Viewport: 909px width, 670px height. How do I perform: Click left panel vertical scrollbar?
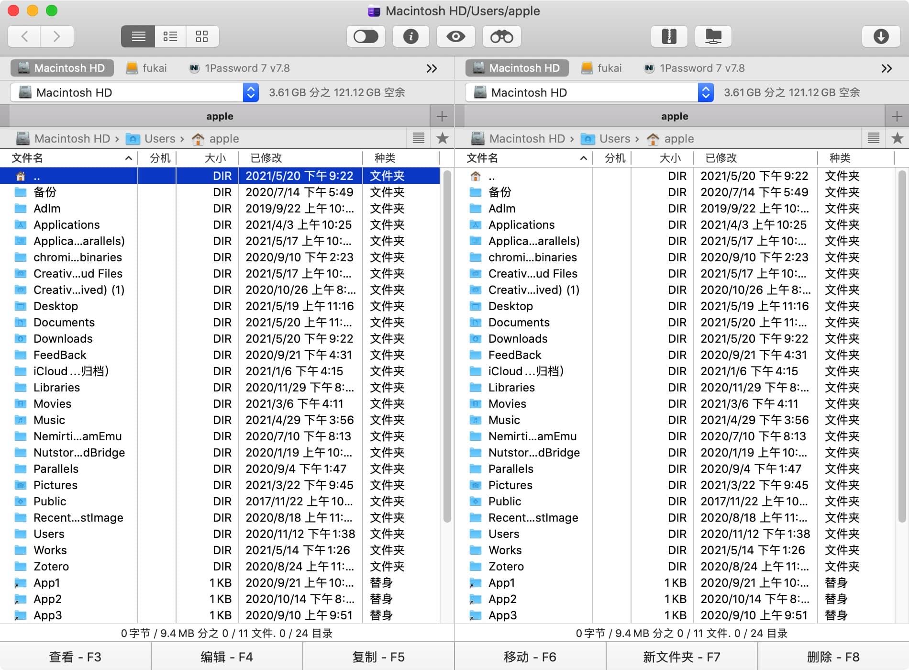click(x=447, y=346)
